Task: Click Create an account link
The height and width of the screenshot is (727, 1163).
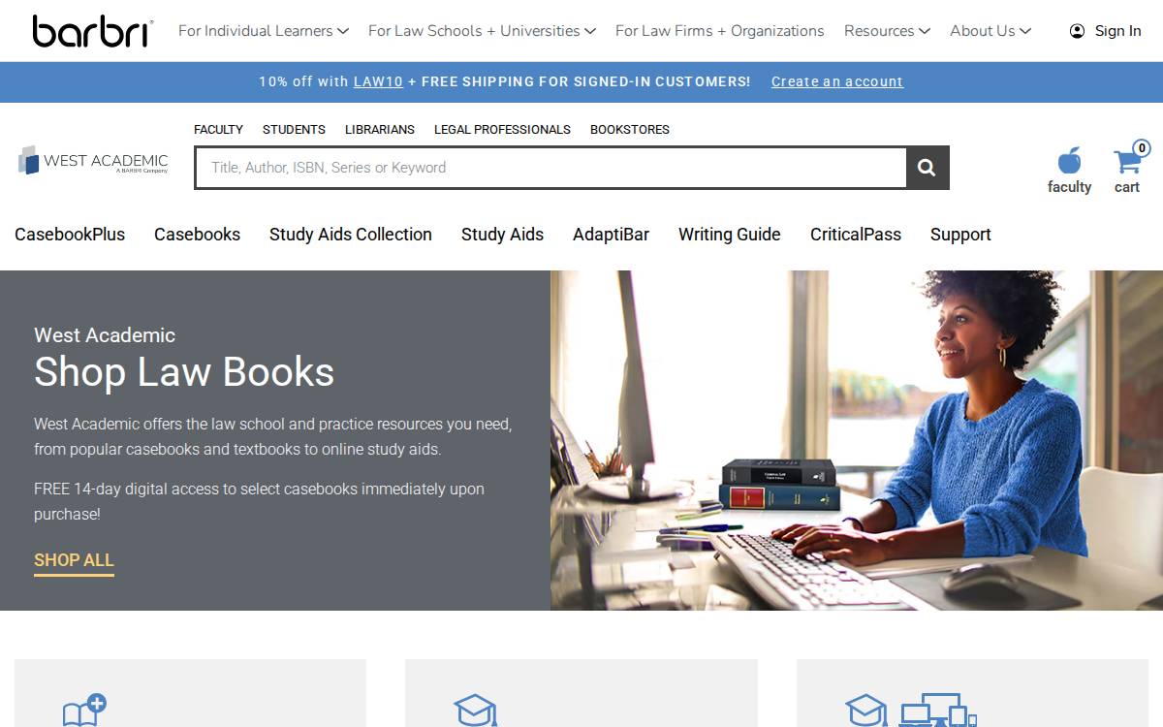Action: pyautogui.click(x=837, y=81)
